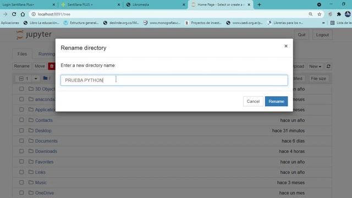Open www.monografias bookmark
Image resolution: width=352 pixels, height=198 pixels.
(x=162, y=23)
